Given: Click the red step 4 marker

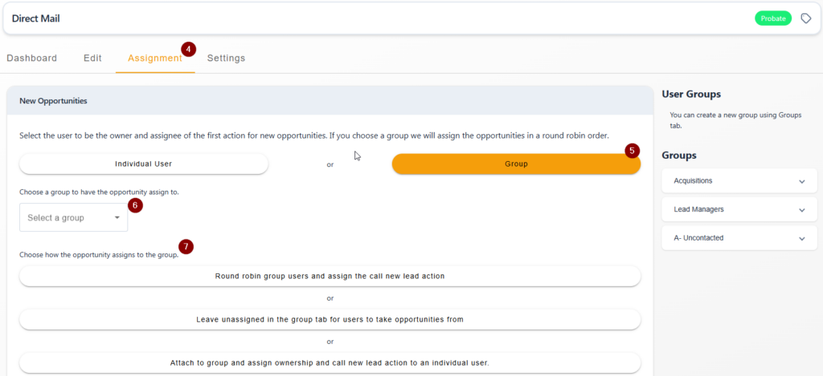Looking at the screenshot, I should pyautogui.click(x=188, y=49).
